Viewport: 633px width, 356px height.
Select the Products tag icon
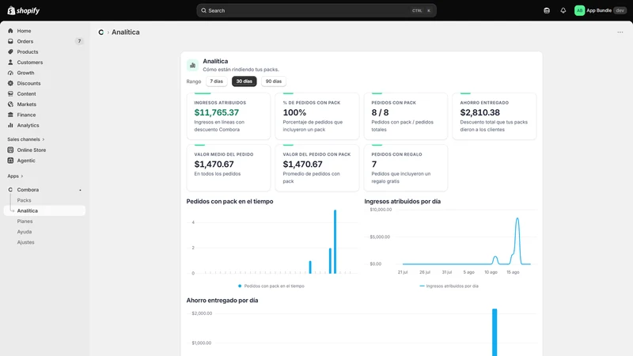10,51
